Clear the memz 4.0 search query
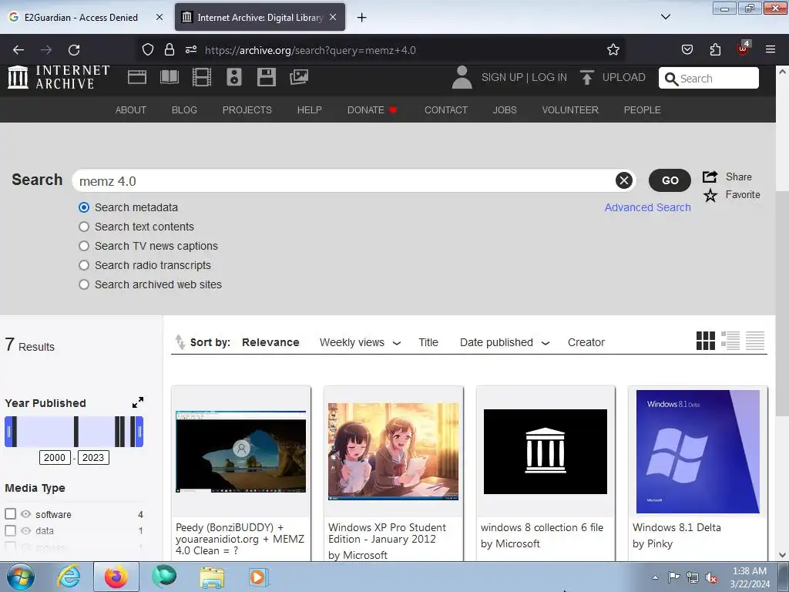 tap(623, 180)
